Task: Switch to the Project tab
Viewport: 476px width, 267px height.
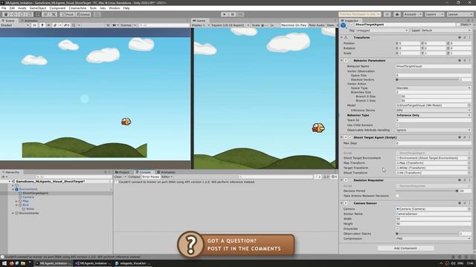Action: pos(122,172)
